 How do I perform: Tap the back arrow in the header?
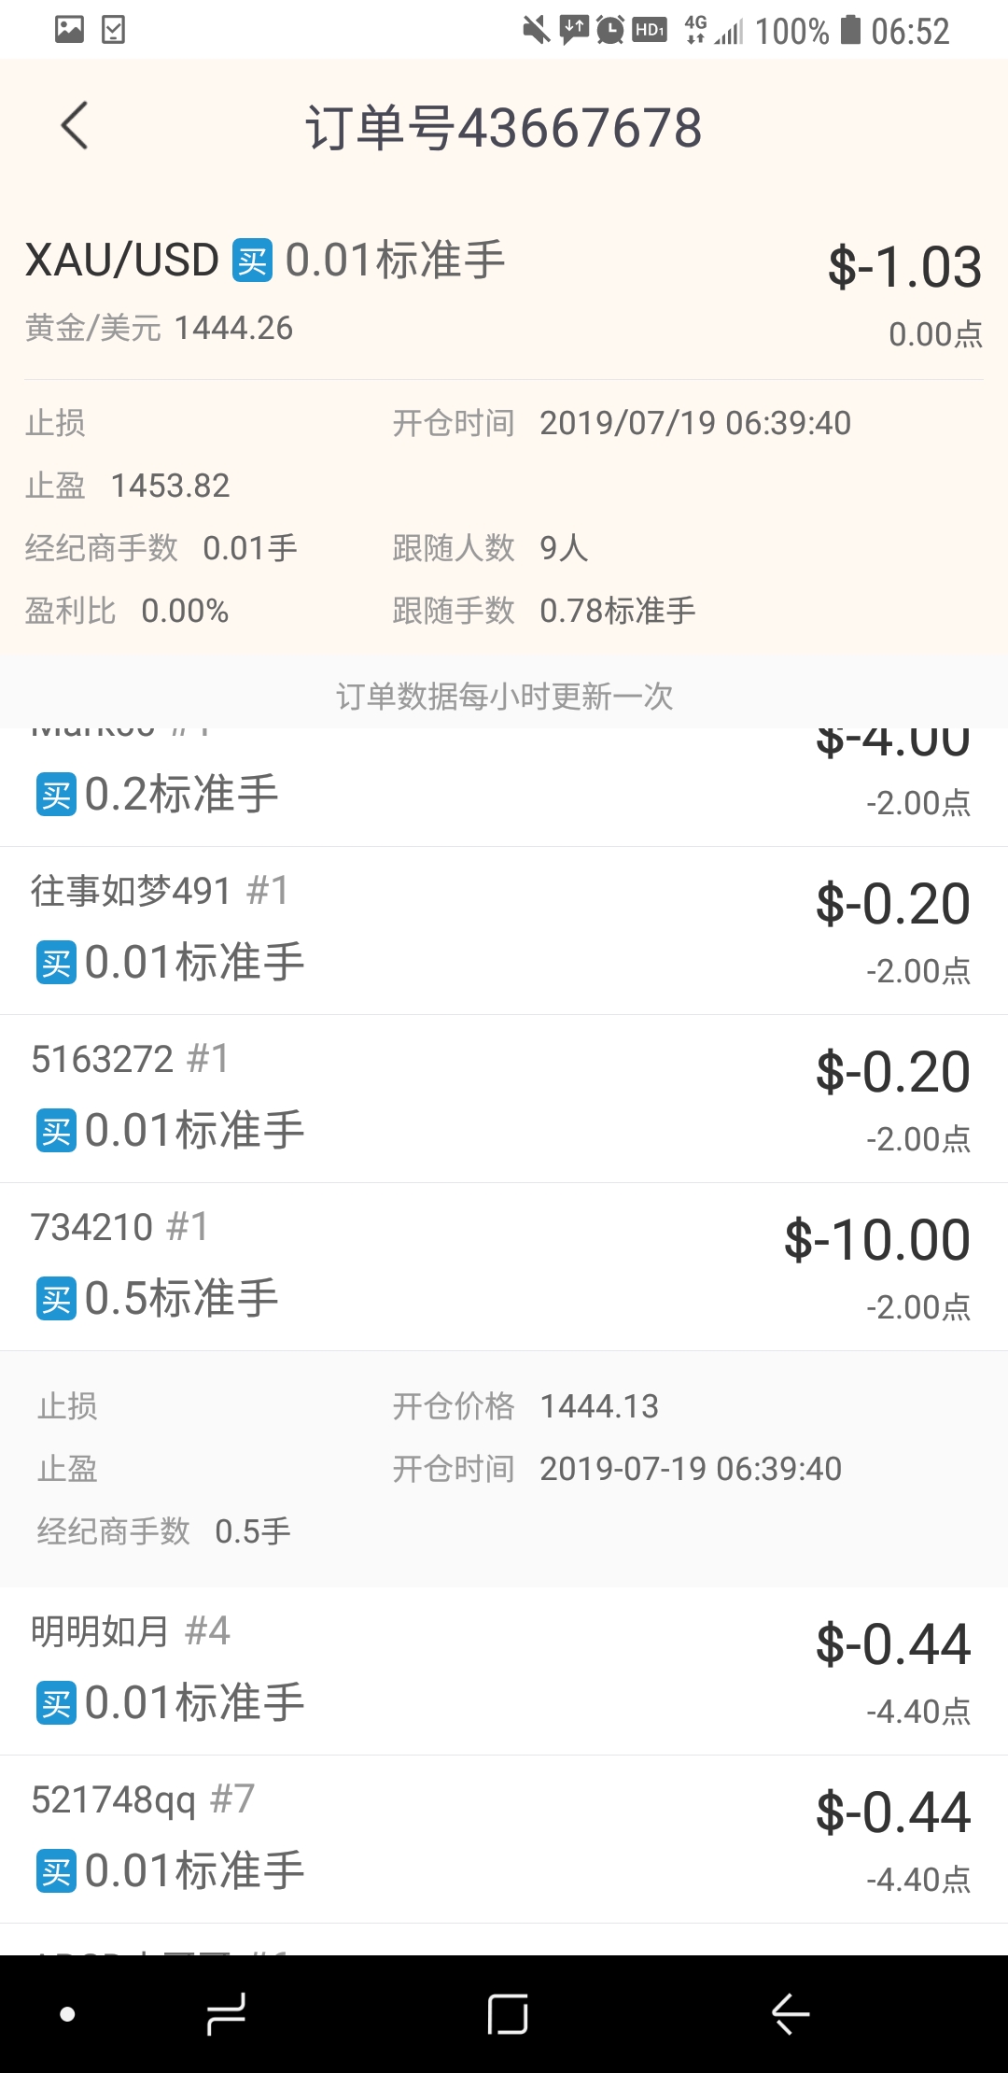(75, 126)
